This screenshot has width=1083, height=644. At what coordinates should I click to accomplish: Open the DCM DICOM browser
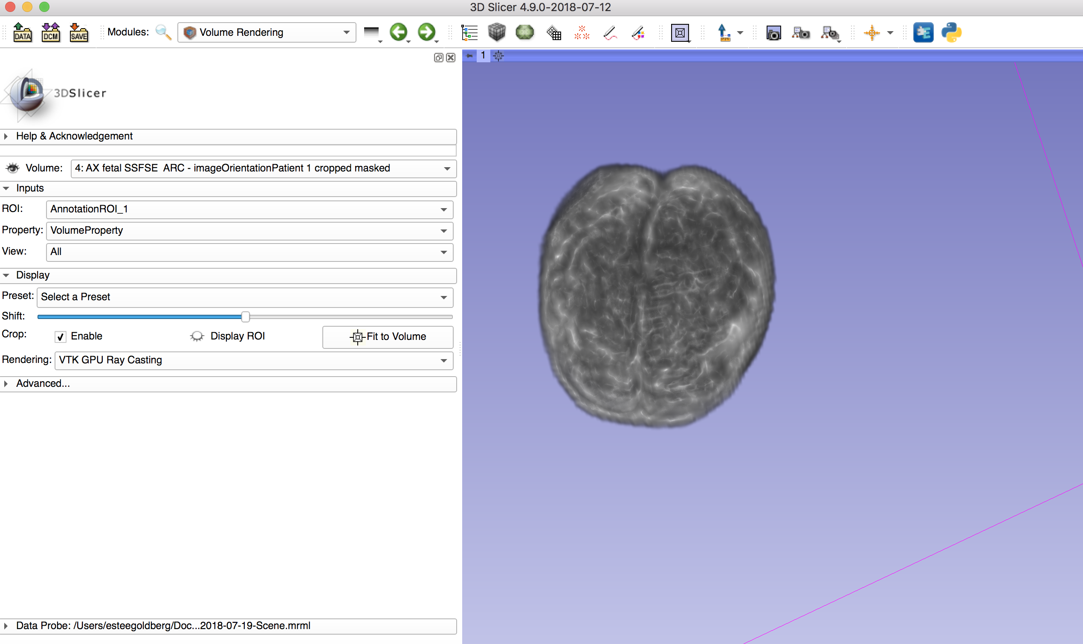pos(50,32)
